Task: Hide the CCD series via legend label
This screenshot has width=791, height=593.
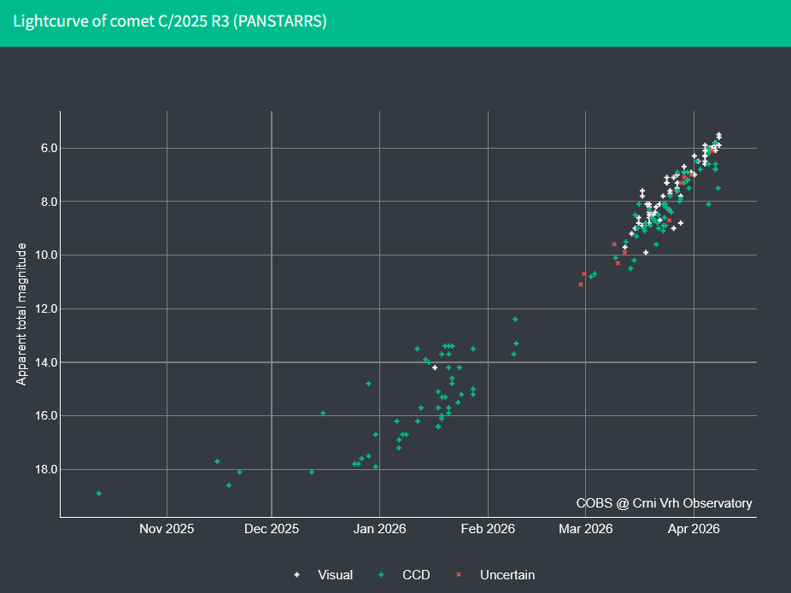Action: pyautogui.click(x=416, y=575)
